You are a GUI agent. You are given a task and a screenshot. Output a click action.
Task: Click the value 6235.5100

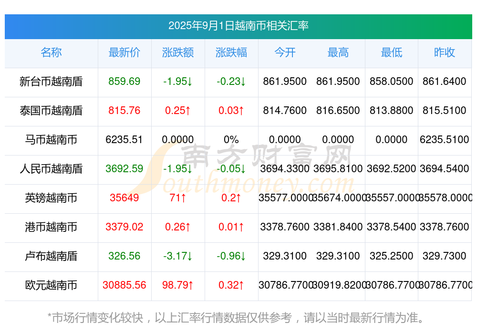pyautogui.click(x=445, y=139)
